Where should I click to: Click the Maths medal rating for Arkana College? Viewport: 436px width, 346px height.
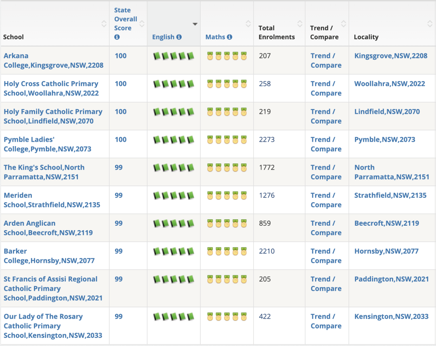(x=227, y=56)
